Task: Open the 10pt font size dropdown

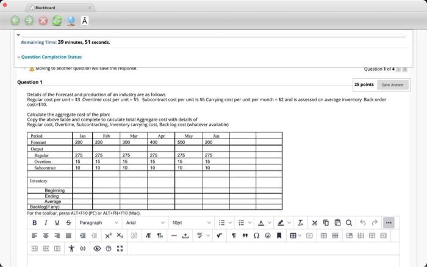Action: pos(192,222)
